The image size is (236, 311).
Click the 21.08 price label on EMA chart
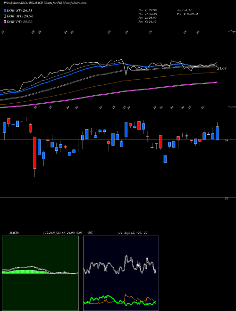[x=222, y=68]
